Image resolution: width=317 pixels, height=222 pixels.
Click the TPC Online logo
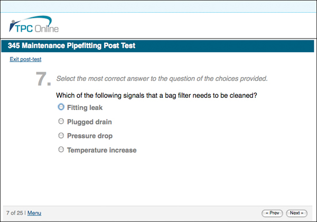(34, 26)
